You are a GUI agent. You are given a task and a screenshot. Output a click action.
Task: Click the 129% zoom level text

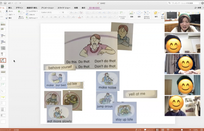(195, 130)
